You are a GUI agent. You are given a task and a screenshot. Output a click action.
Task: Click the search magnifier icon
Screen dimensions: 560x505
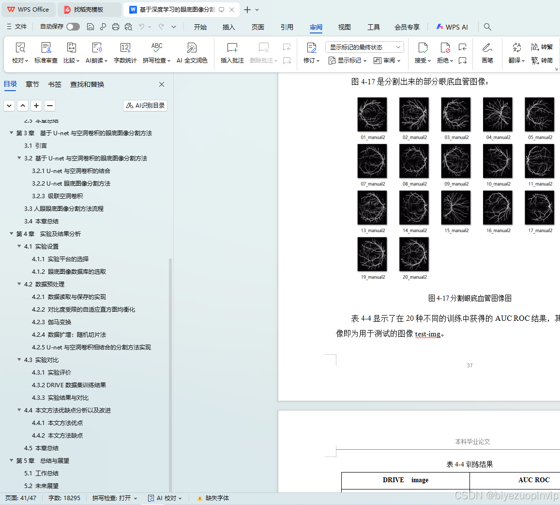(487, 27)
